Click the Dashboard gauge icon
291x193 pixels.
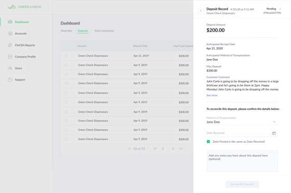(x=10, y=22)
